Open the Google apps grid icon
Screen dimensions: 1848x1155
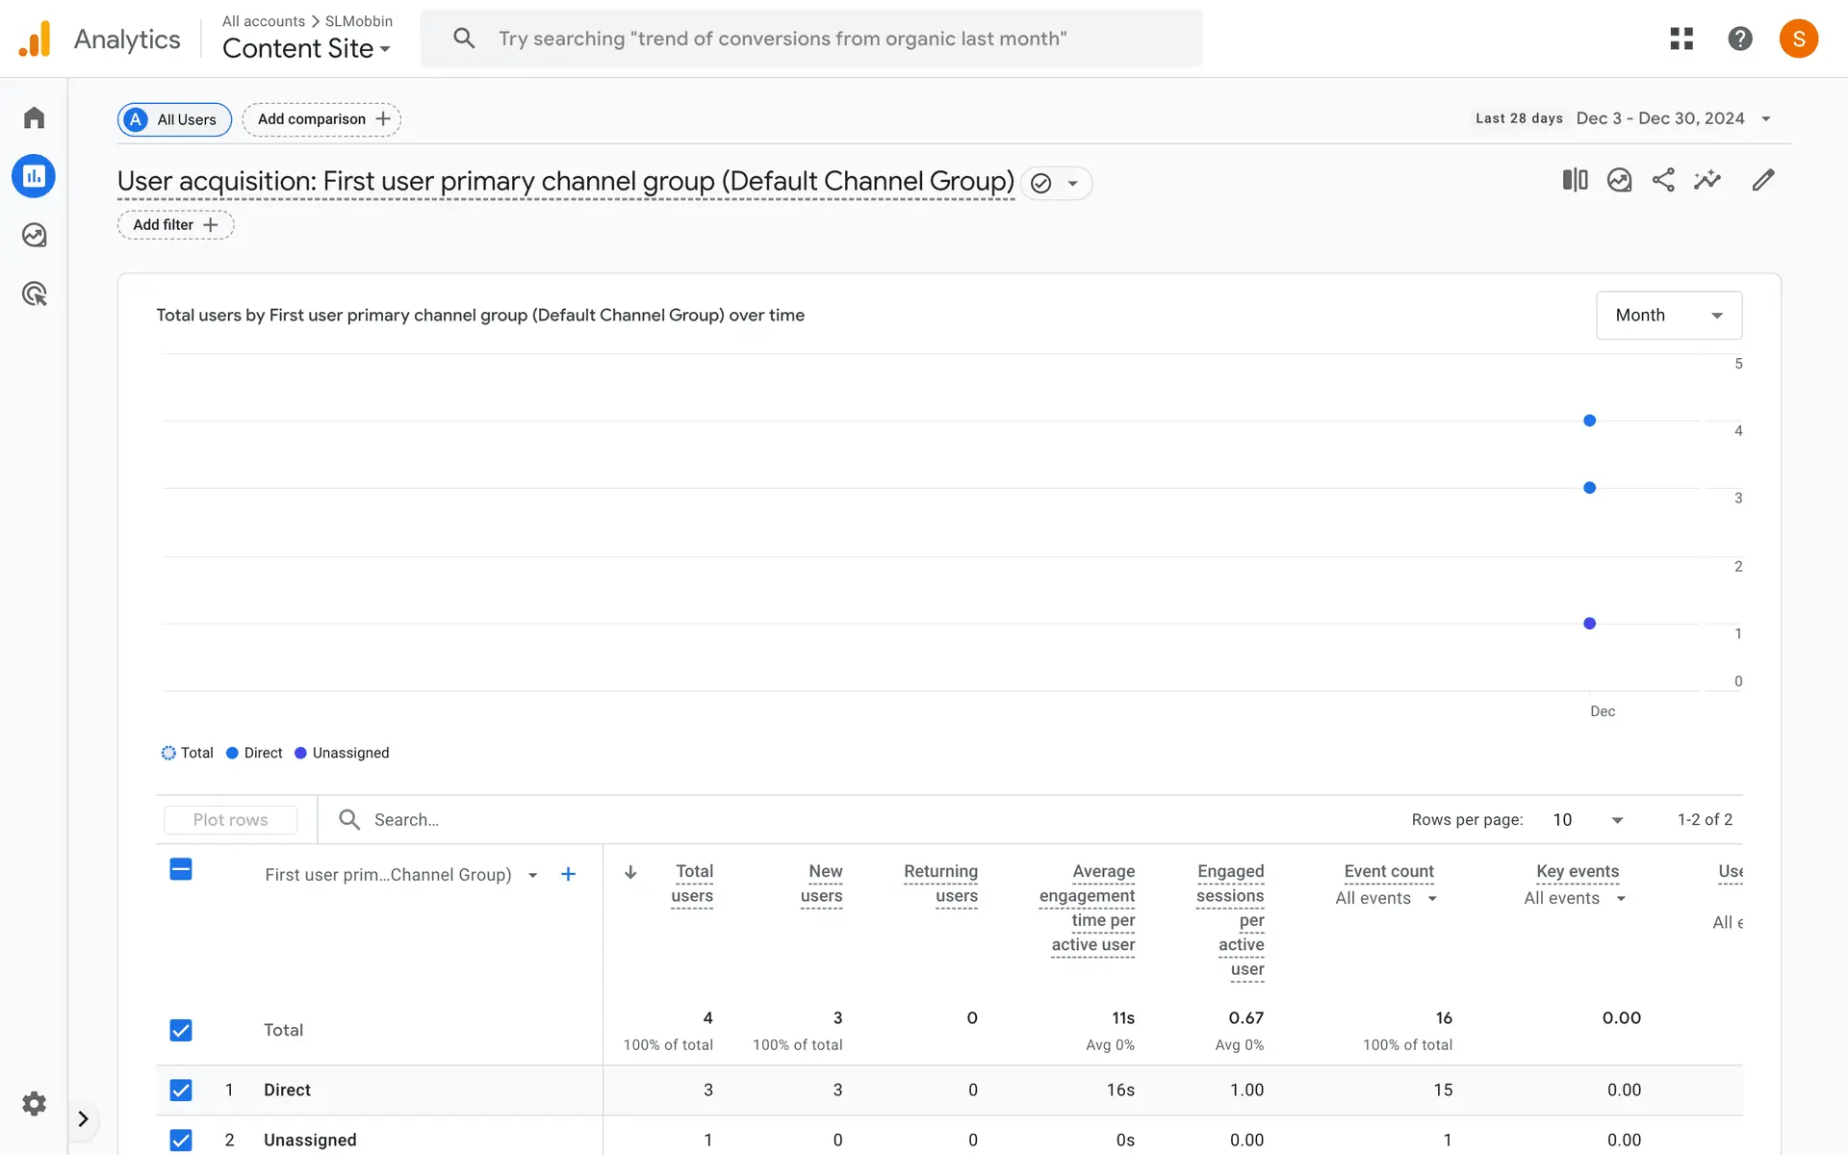coord(1681,38)
